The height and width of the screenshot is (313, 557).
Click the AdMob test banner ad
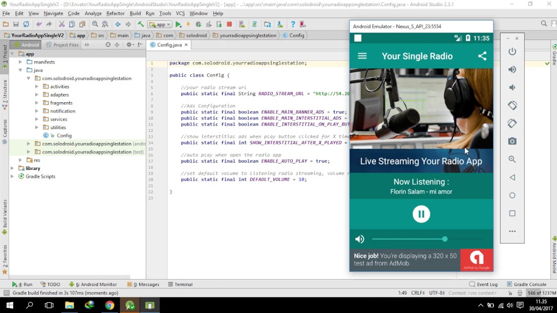421,260
